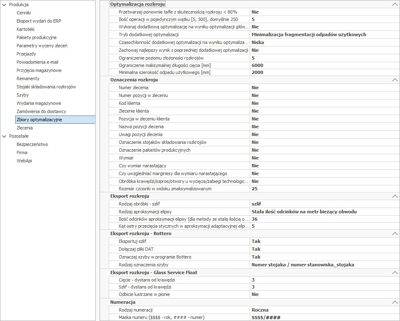
Task: Edit the Maska numeru value field
Action: [x=323, y=317]
